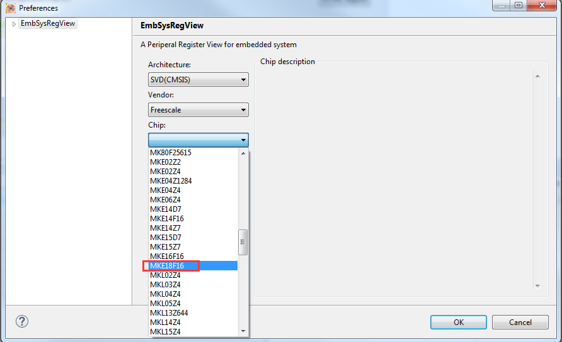Choose MKE15D7 from chip list
Image resolution: width=562 pixels, height=342 pixels.
pyautogui.click(x=193, y=238)
